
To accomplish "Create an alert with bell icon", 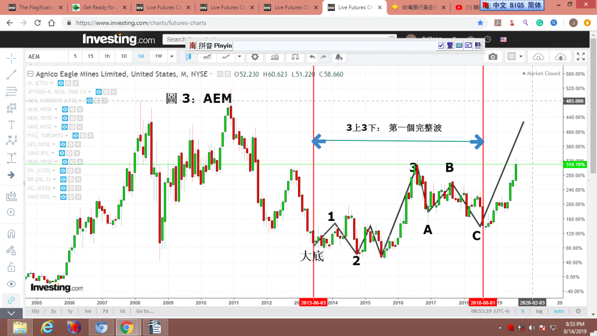I will tap(339, 57).
